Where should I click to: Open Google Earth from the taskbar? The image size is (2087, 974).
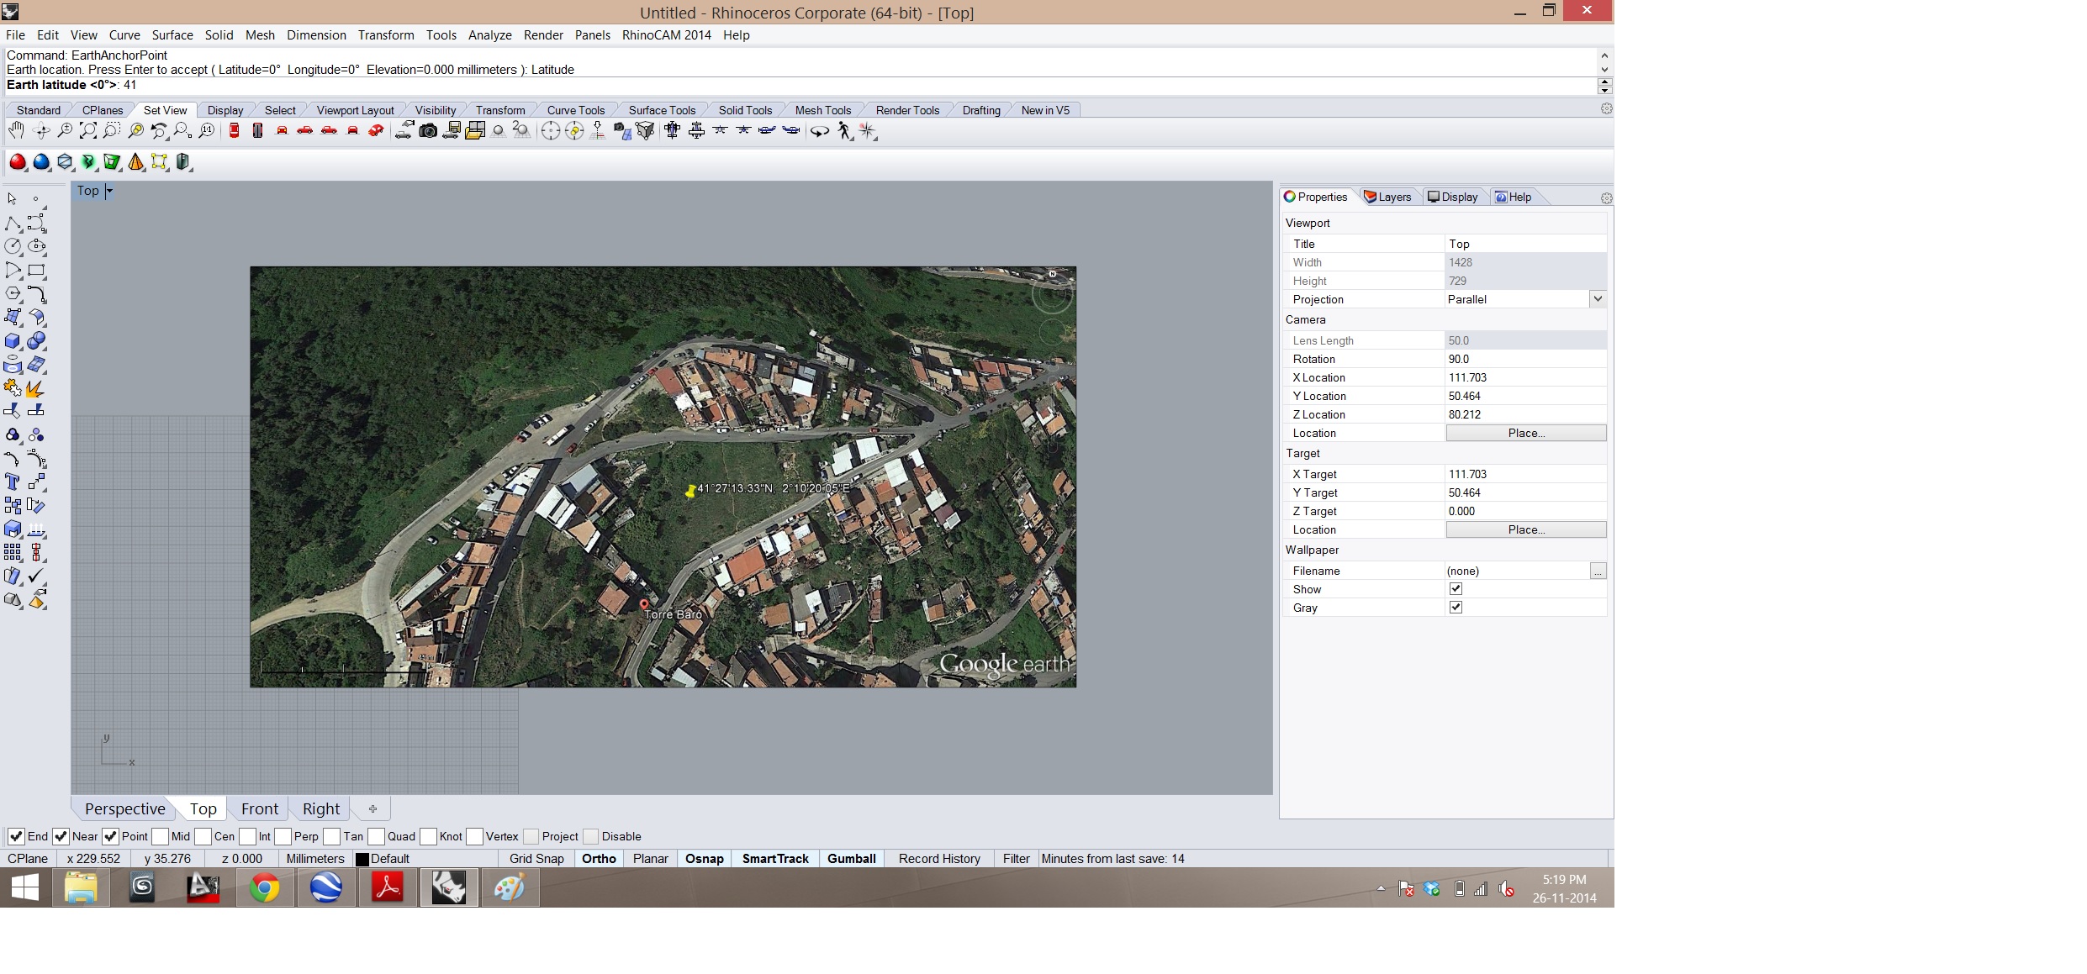[325, 887]
